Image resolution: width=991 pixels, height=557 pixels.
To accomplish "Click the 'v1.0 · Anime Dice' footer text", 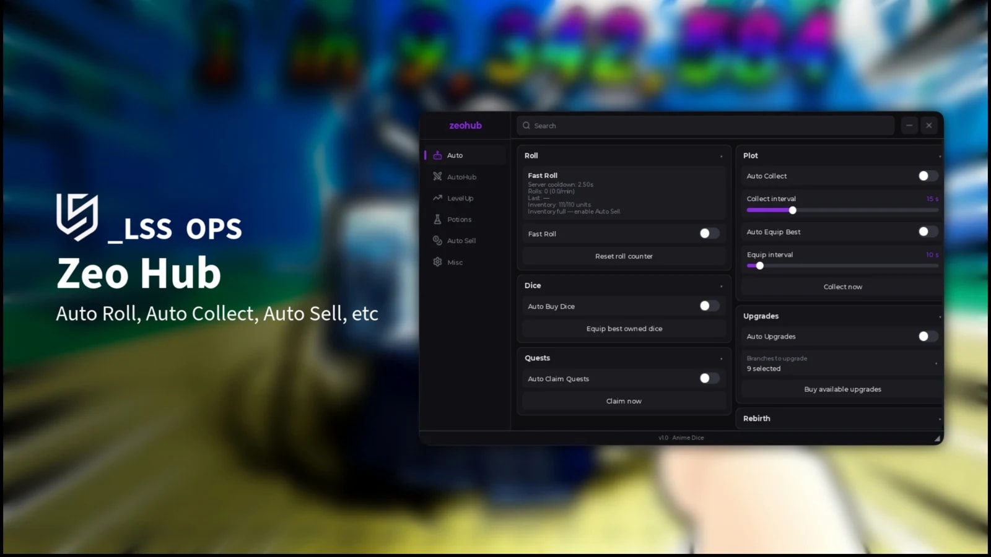I will click(x=681, y=438).
